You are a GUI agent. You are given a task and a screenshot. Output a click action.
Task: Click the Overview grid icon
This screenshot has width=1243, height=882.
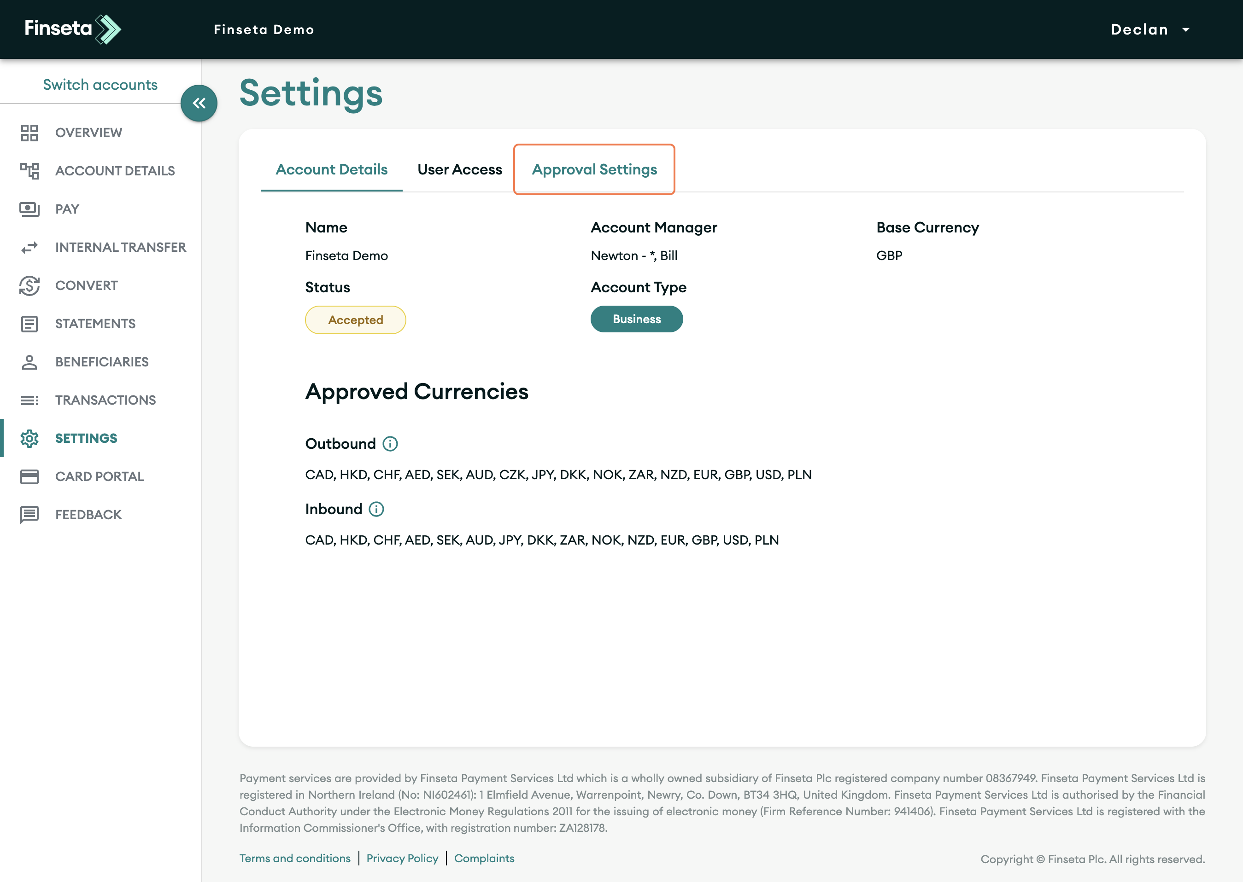click(x=29, y=133)
